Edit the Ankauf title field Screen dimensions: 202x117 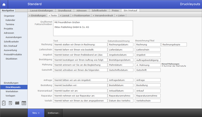(x=148, y=91)
